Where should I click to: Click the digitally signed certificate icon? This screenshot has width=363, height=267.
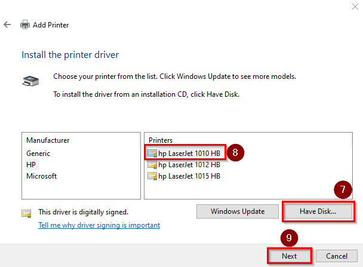[x=26, y=213]
